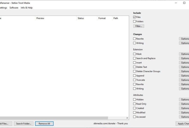
Task: Enable the Folders include checkbox
Action: [134, 22]
